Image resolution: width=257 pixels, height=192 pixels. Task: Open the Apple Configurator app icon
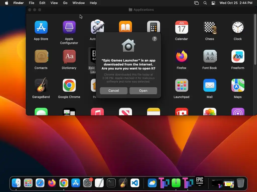pyautogui.click(x=69, y=27)
